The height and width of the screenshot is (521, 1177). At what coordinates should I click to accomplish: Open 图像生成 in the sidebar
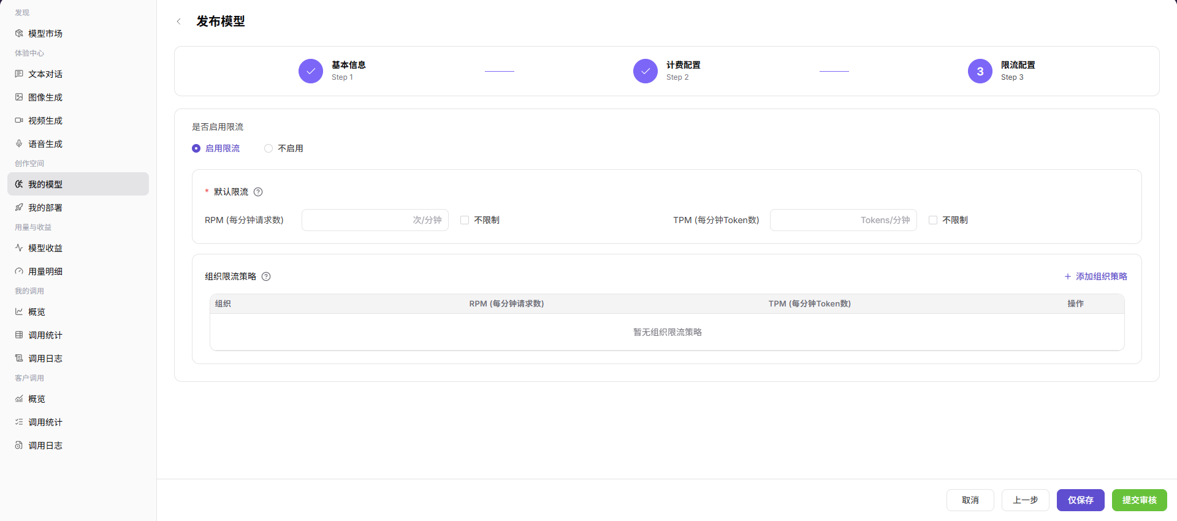78,97
